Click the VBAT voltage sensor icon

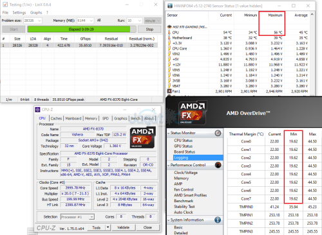tap(169, 86)
